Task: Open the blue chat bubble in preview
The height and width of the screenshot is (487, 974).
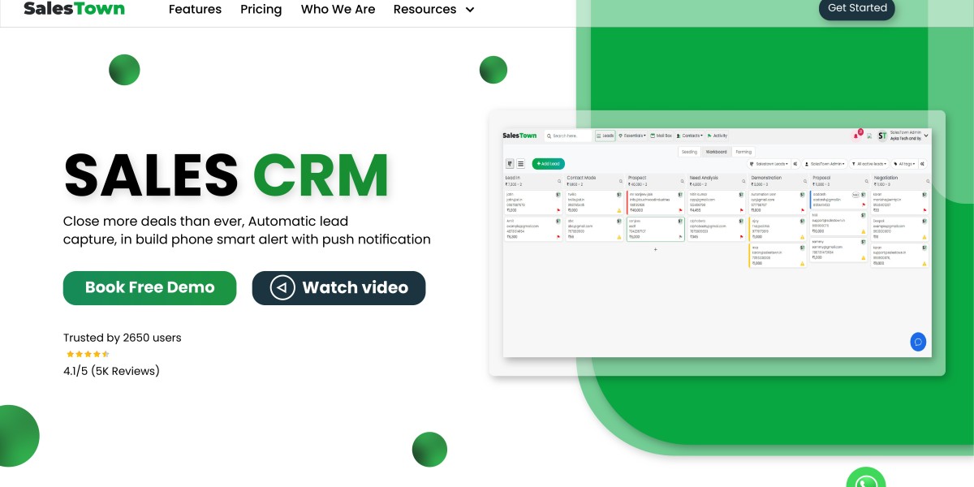Action: click(x=918, y=342)
